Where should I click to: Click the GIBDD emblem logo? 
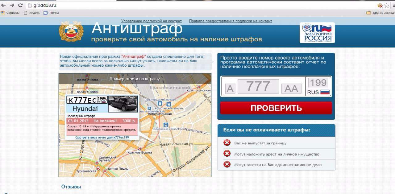71,31
